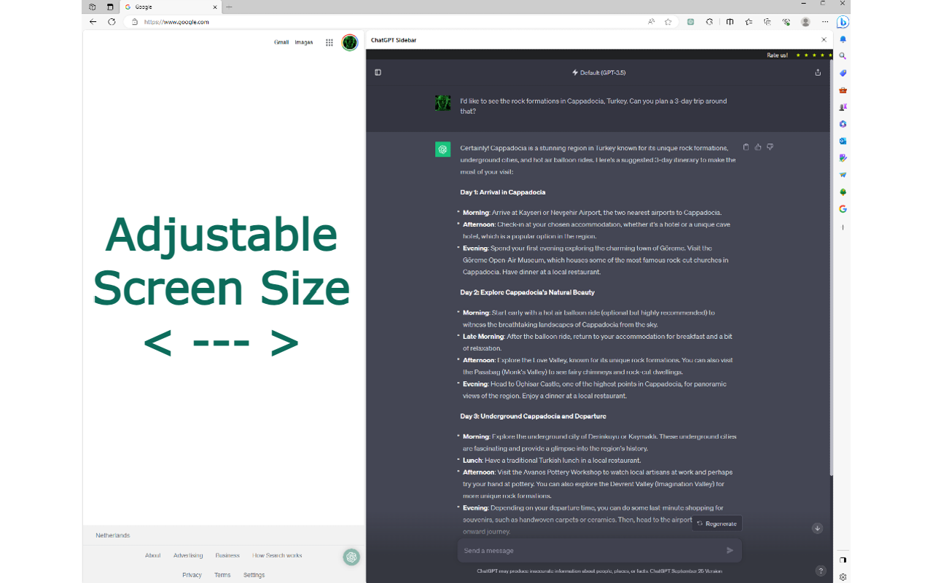
Task: Open the Google icon in Edge sidebar
Action: point(843,208)
